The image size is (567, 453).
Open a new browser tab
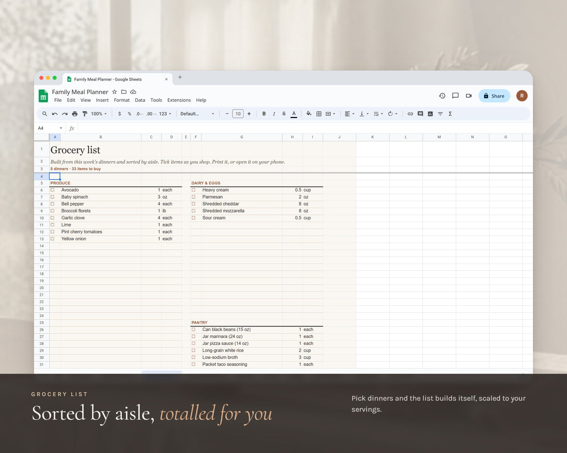pos(180,77)
